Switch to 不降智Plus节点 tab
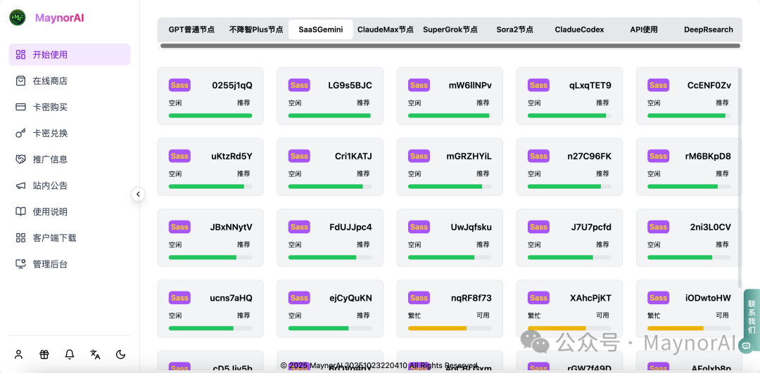The image size is (760, 373). tap(256, 30)
